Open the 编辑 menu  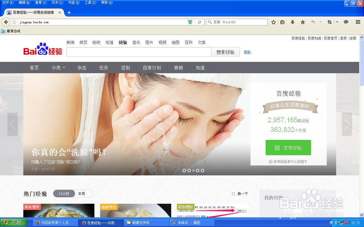pyautogui.click(x=24, y=3)
